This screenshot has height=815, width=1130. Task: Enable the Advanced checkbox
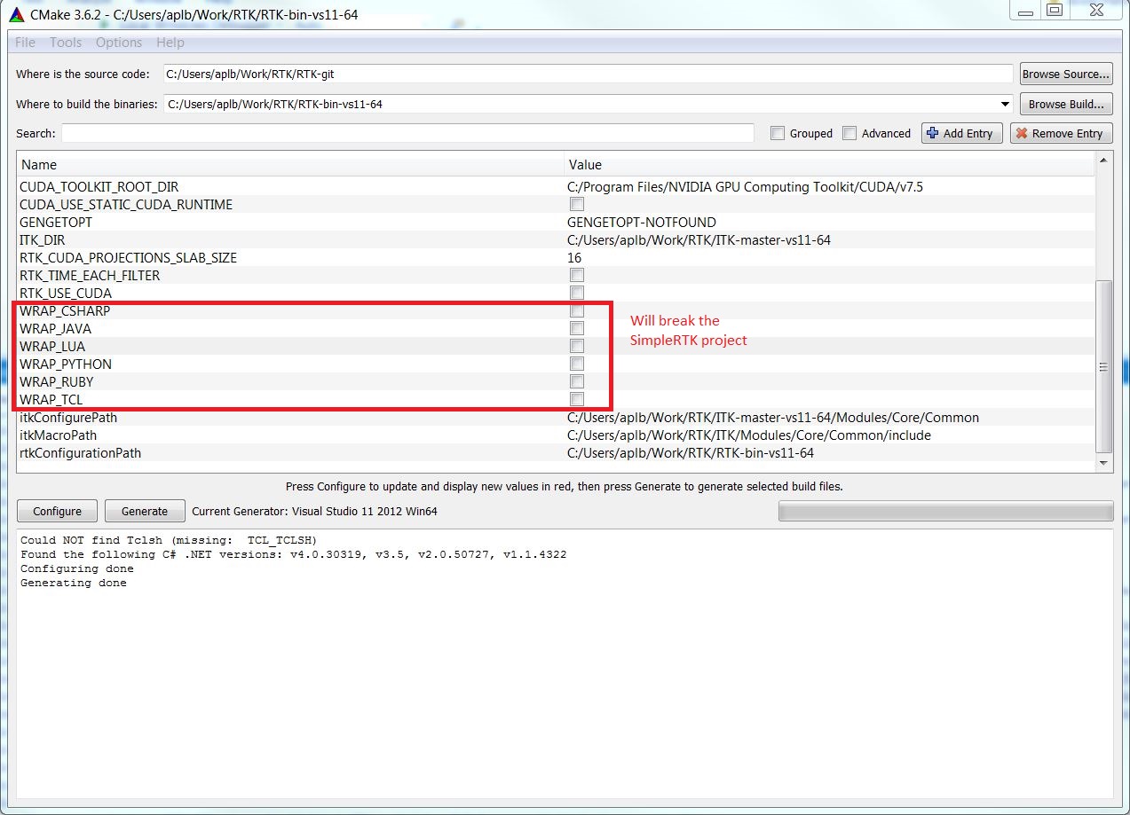tap(849, 133)
